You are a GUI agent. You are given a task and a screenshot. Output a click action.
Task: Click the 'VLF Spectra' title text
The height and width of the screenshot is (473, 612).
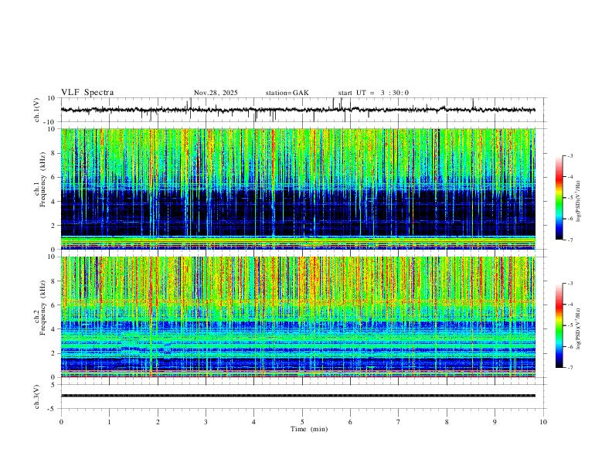coord(87,93)
